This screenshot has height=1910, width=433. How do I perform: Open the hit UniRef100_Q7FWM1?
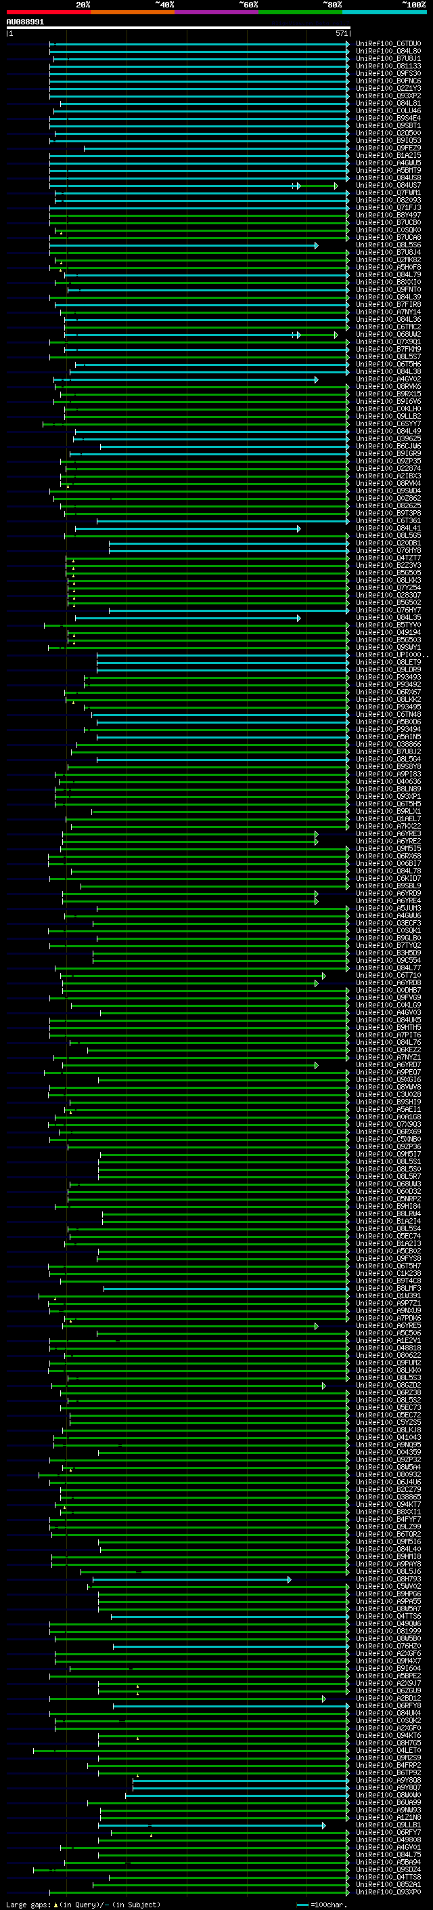[x=388, y=193]
